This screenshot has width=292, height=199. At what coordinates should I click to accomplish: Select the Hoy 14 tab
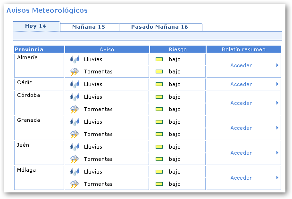(36, 26)
